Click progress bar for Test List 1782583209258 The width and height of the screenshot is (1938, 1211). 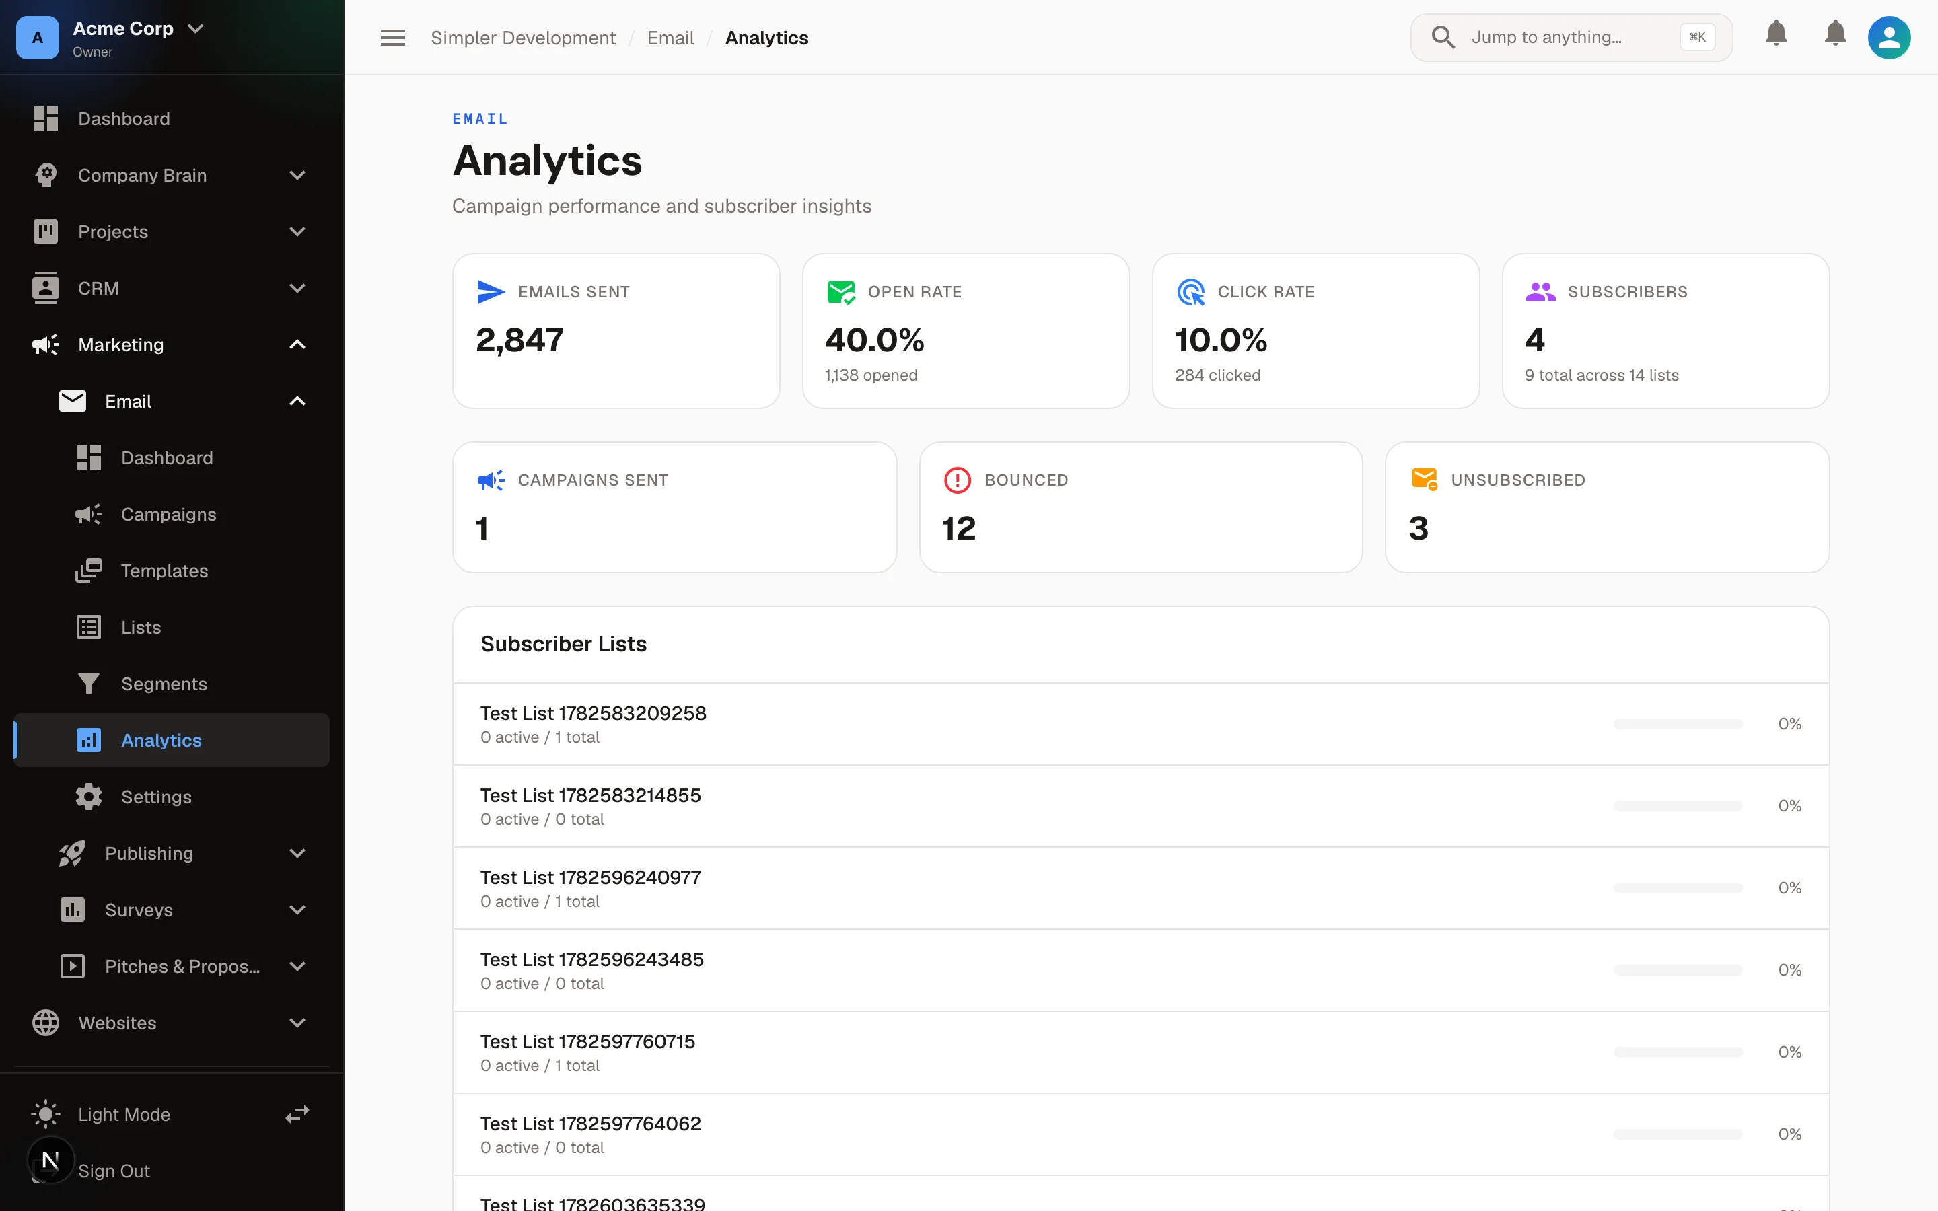1678,723
